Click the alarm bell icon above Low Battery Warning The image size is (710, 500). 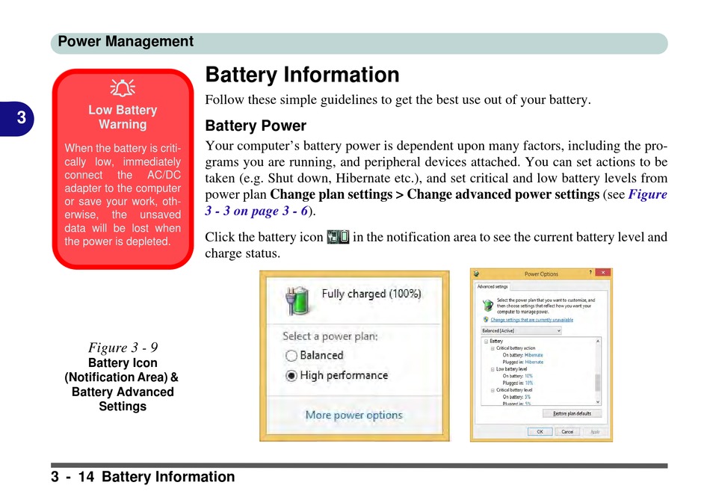[123, 87]
